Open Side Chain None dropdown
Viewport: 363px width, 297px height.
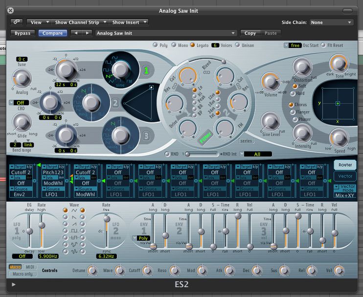pyautogui.click(x=331, y=23)
